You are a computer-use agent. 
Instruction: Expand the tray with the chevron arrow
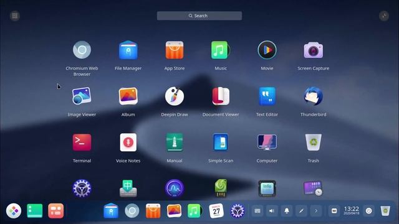[x=316, y=211]
